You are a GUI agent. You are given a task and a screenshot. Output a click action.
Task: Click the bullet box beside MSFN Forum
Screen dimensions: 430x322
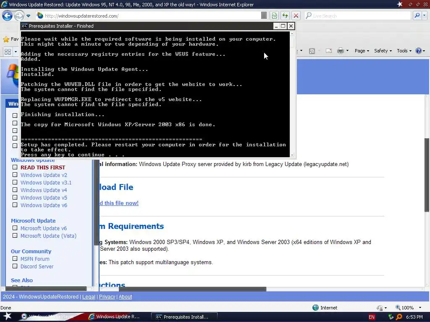[x=15, y=258]
